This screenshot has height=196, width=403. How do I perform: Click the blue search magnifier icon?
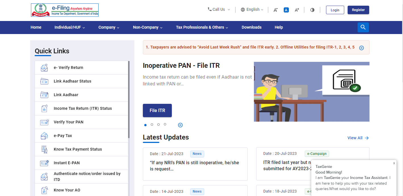363,27
